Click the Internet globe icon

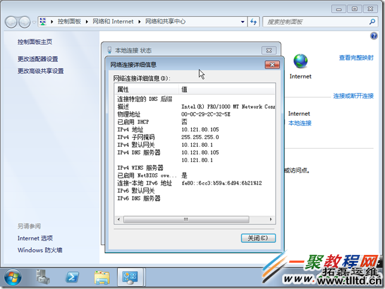click(300, 62)
